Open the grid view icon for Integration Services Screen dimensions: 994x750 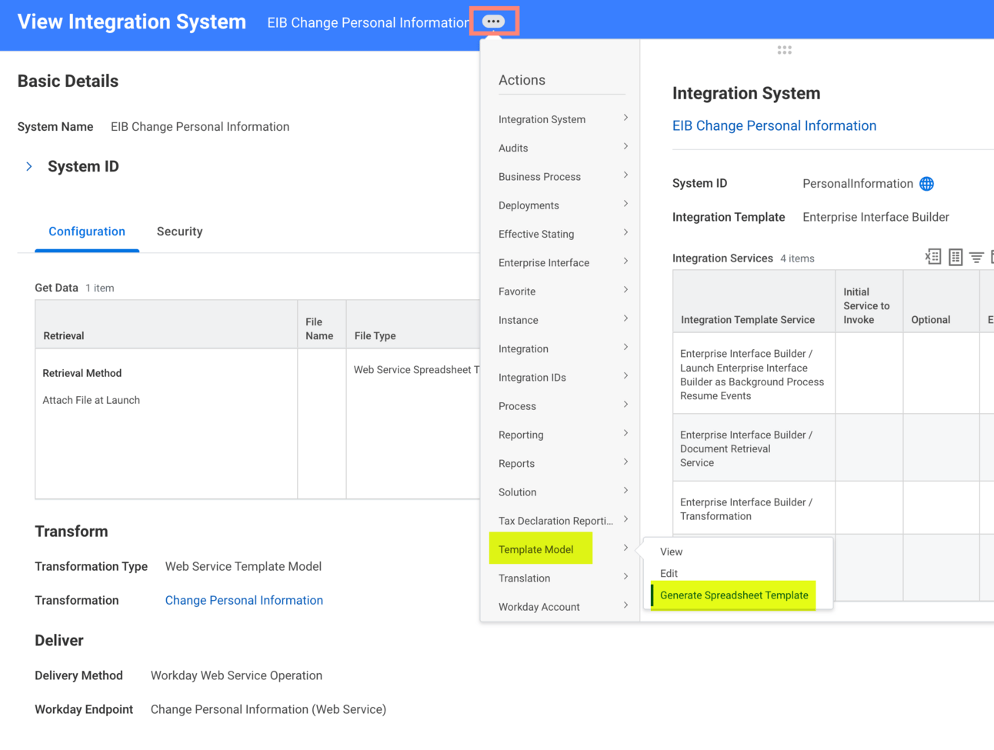[x=955, y=257]
